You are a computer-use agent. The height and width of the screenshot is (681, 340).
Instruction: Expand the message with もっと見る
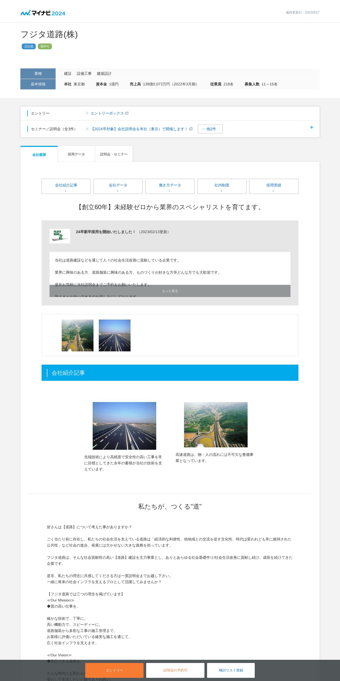click(170, 291)
